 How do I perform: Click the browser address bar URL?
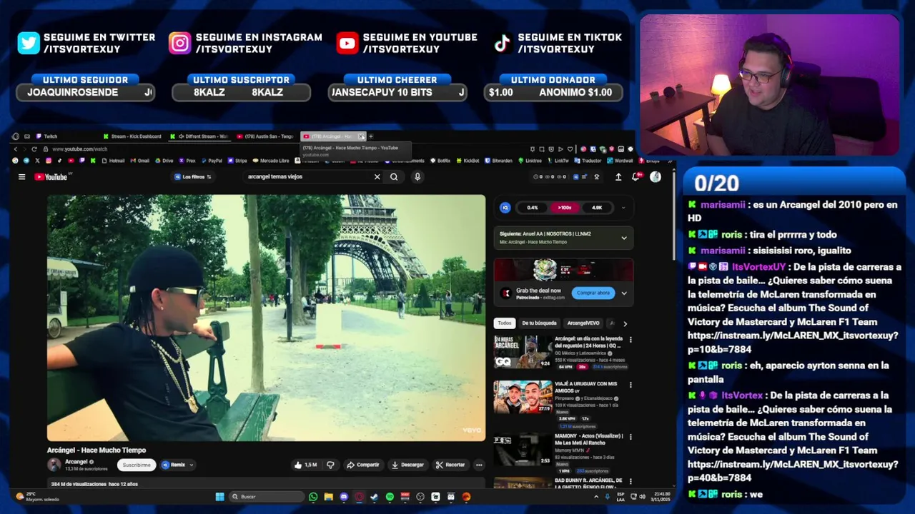[79, 149]
